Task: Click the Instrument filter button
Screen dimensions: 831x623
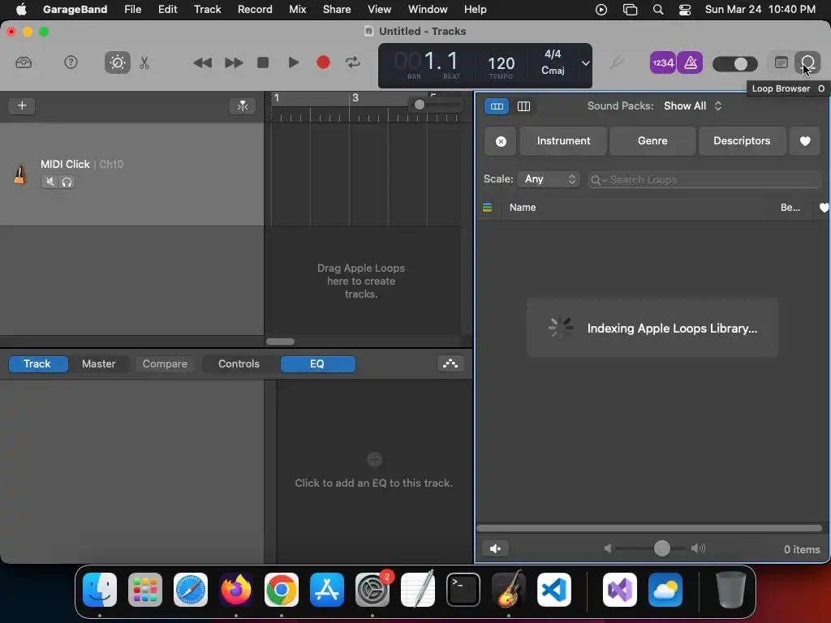Action: pyautogui.click(x=563, y=141)
